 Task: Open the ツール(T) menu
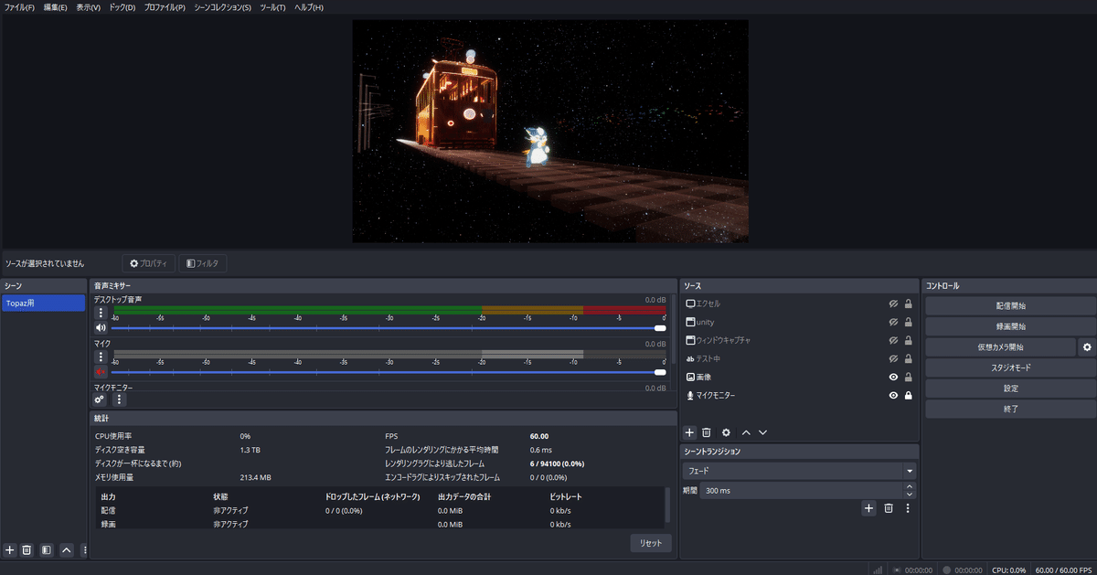click(272, 7)
